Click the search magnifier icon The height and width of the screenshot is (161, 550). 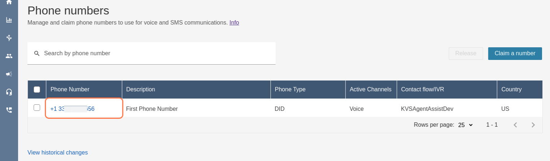[37, 53]
